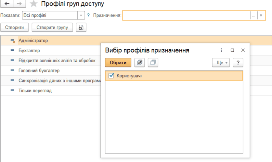This screenshot has width=272, height=162.
Task: Clear the Призначення field with the x
Action: pos(261,15)
